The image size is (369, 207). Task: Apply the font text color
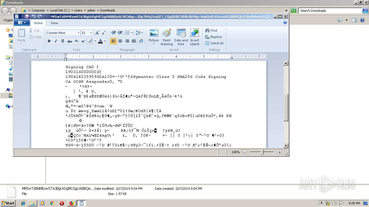(100, 41)
